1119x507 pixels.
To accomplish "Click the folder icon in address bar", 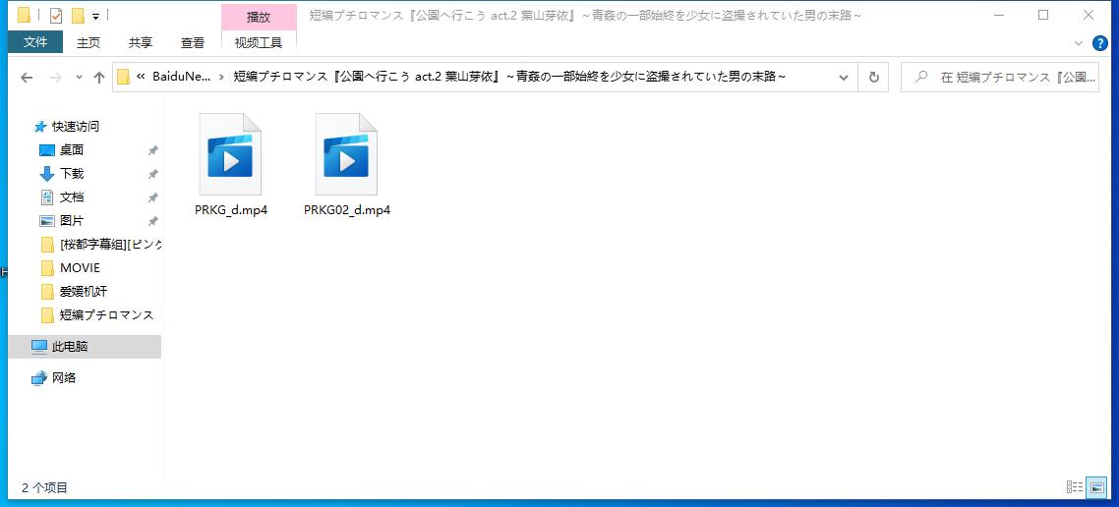I will click(x=124, y=77).
